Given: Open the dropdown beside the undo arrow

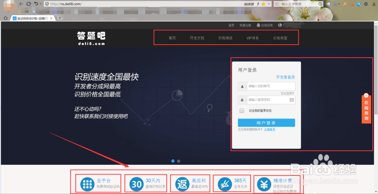Looking at the screenshot, I should click(x=40, y=4).
